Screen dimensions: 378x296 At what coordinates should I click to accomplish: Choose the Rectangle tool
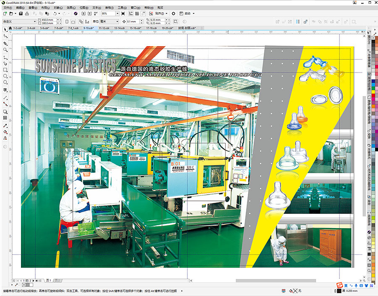pos(5,70)
